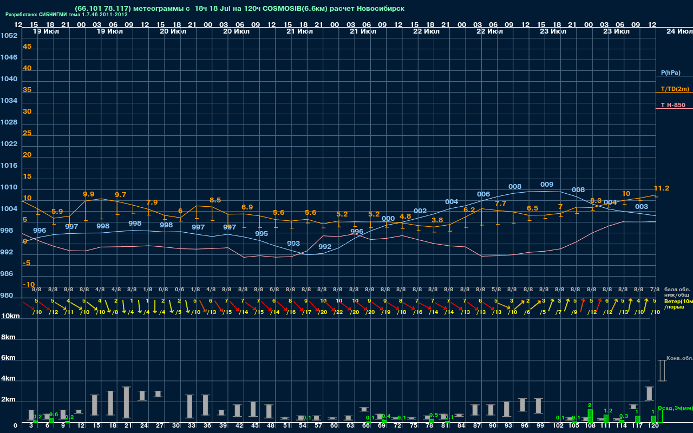The image size is (693, 433).
Task: Click the 4.8 temperature value
Action: point(405,216)
